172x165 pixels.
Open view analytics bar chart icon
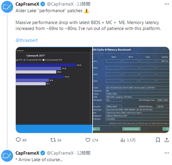coord(123,140)
